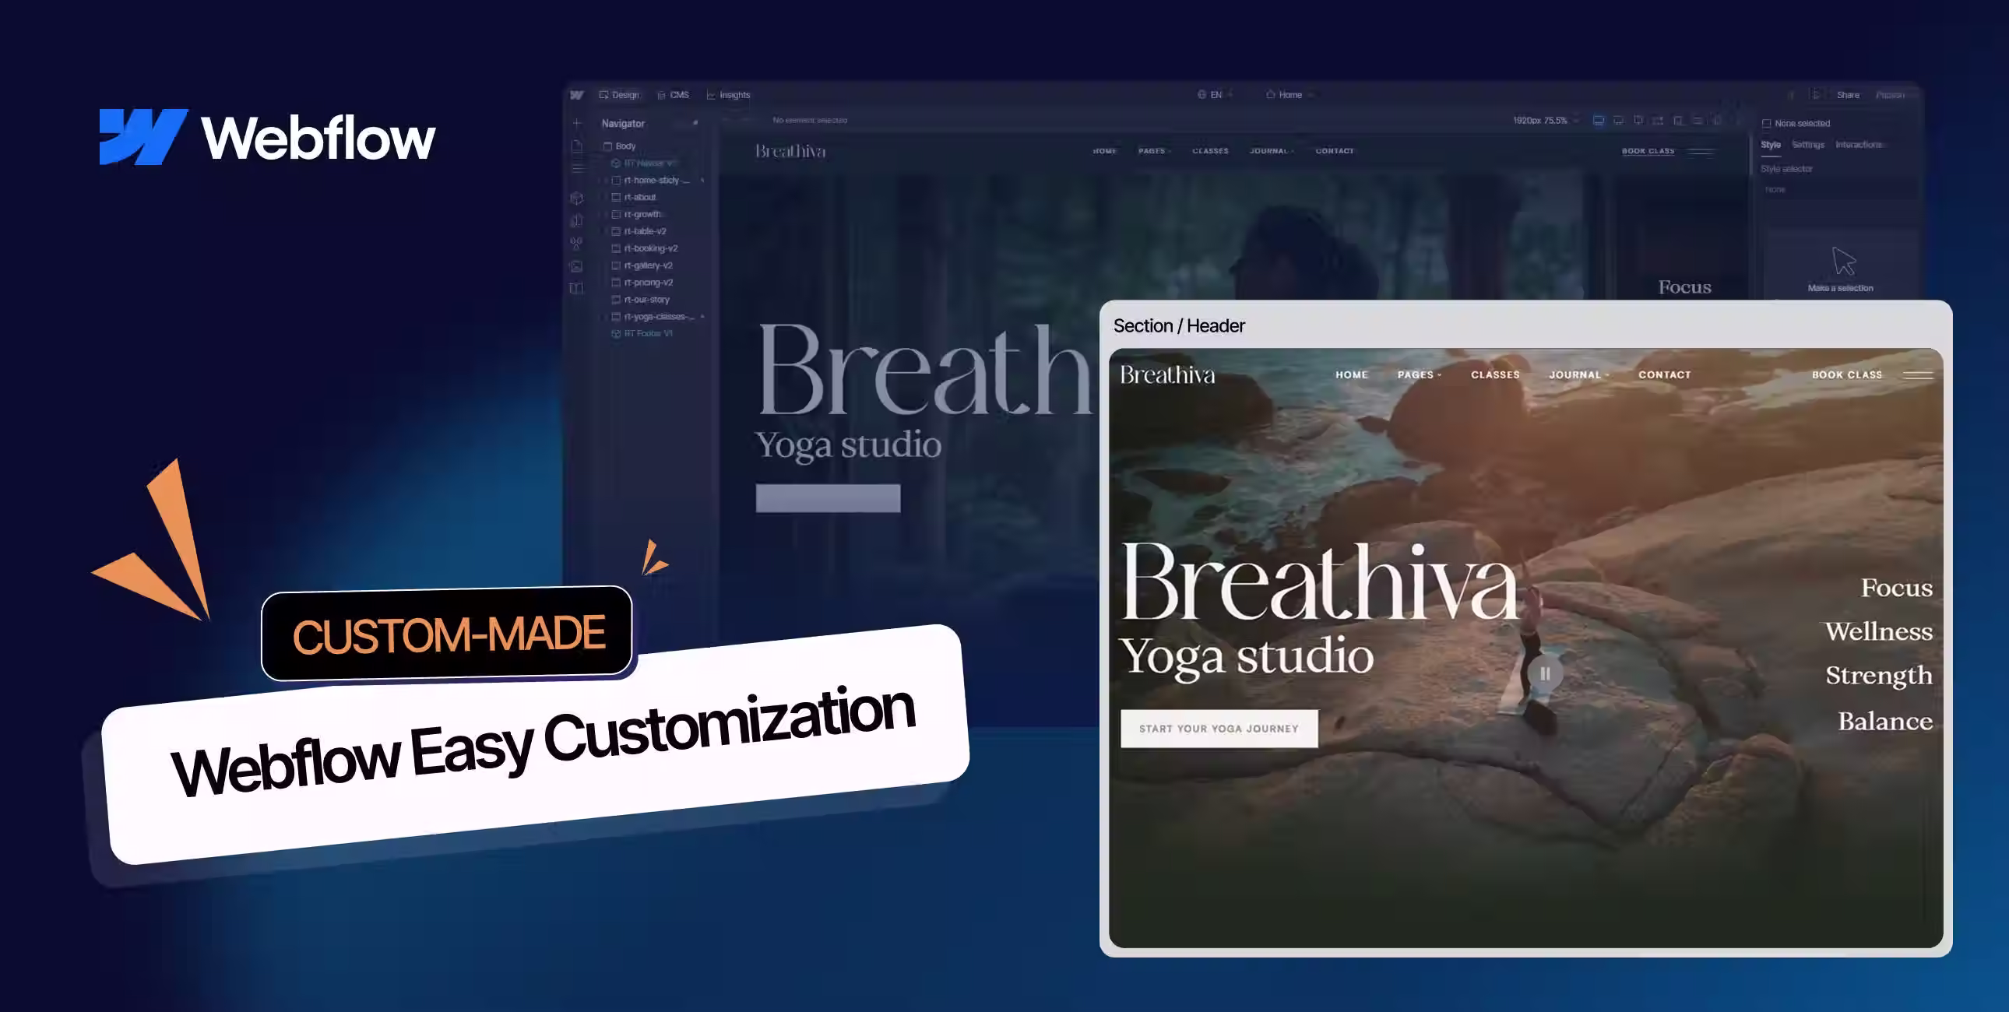This screenshot has height=1012, width=2009.
Task: Select rt-table-v2 in the Navigator tree
Action: [x=639, y=231]
